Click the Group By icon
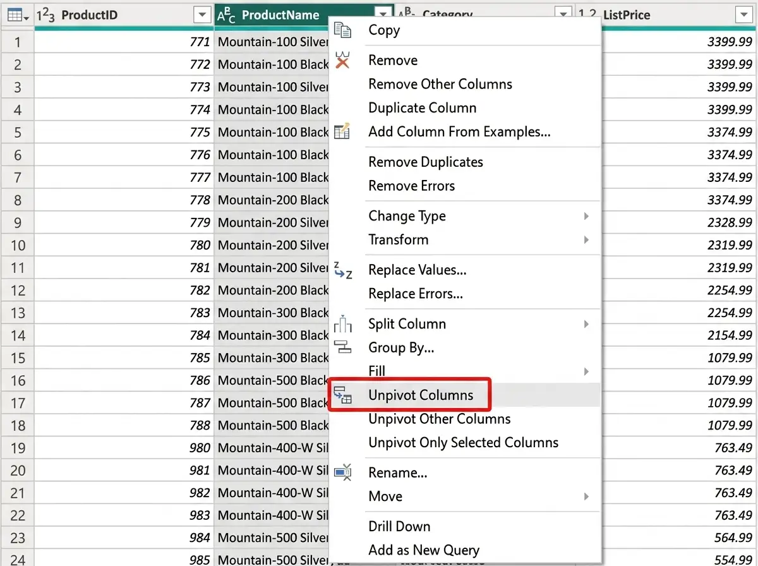The width and height of the screenshot is (758, 566). (342, 347)
